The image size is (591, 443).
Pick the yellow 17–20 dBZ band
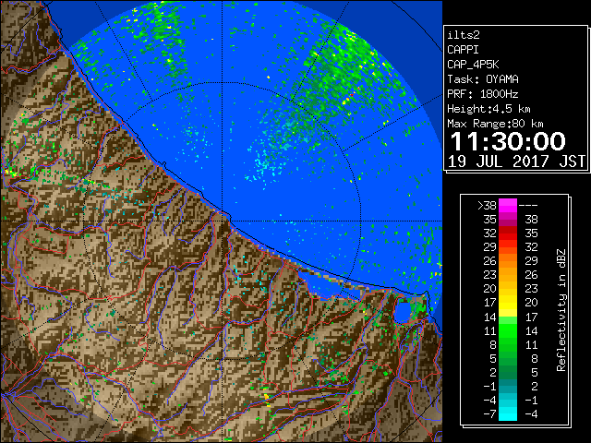tap(508, 303)
